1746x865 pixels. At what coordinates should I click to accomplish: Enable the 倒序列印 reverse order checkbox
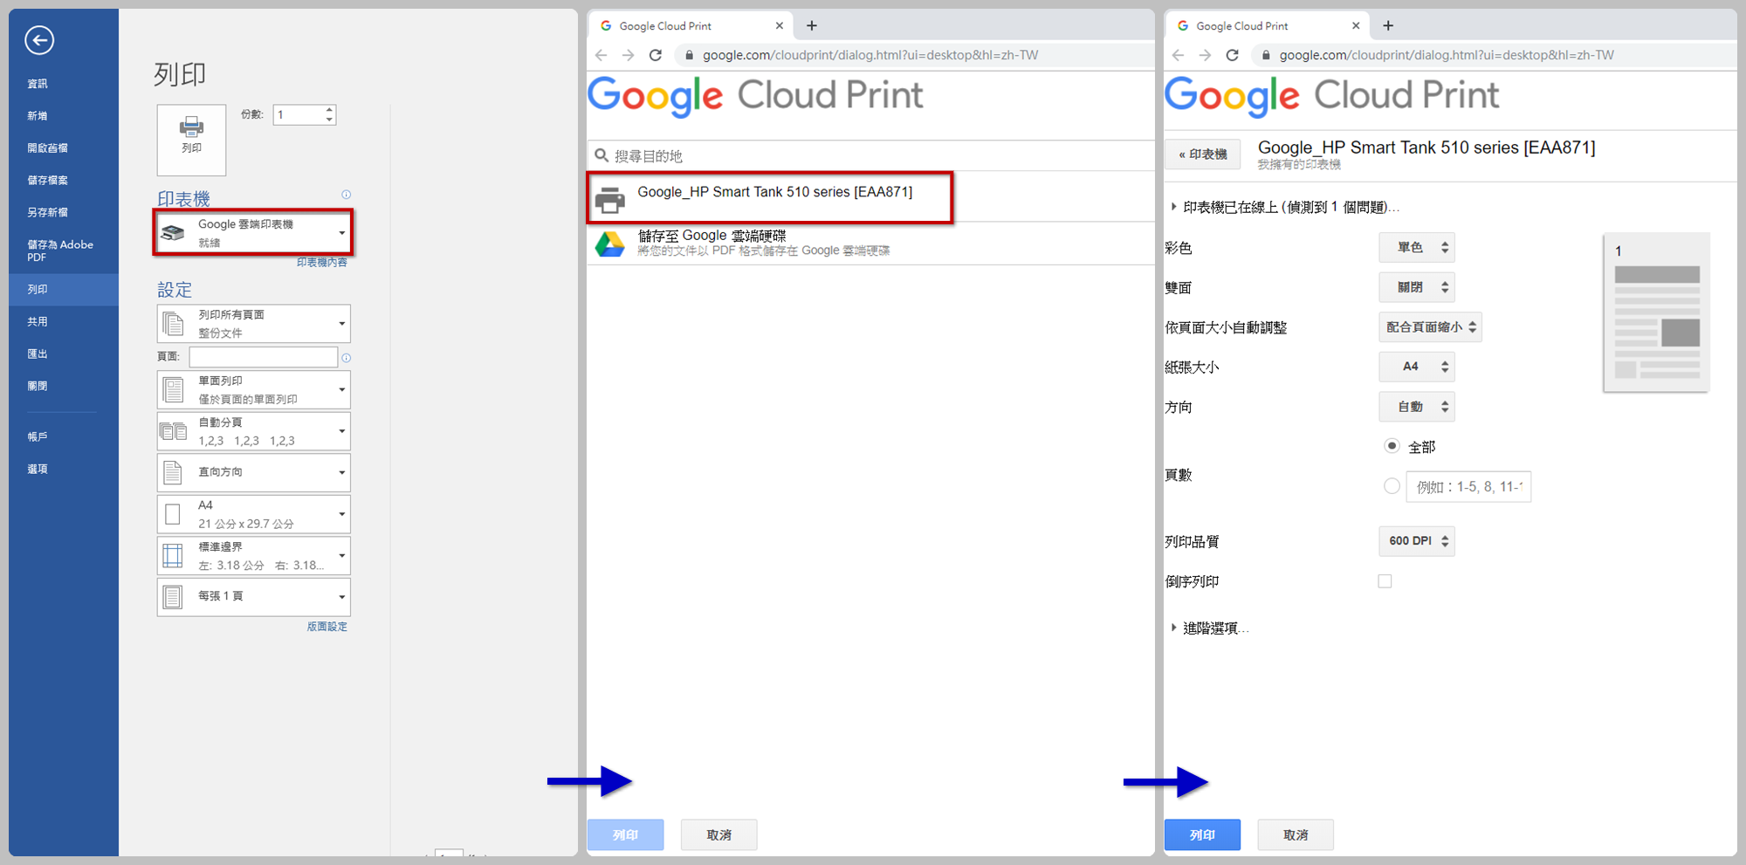(x=1385, y=581)
